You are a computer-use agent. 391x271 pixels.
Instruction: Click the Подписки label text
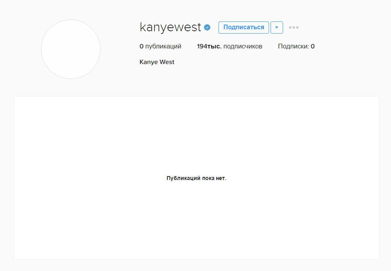(293, 46)
